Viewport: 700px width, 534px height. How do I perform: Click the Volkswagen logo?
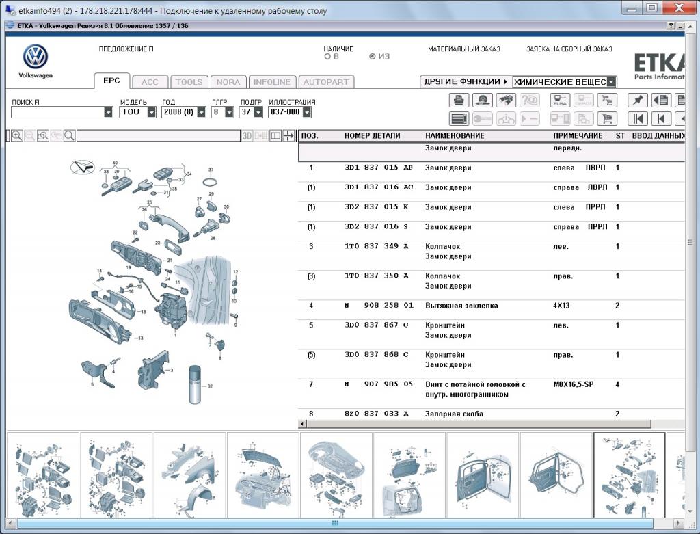coord(36,57)
